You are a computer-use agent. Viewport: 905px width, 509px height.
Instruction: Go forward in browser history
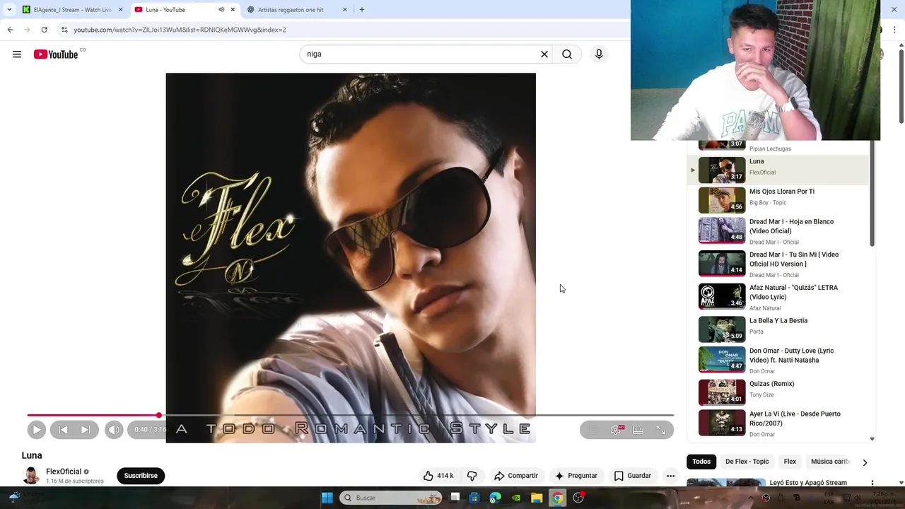coord(27,30)
